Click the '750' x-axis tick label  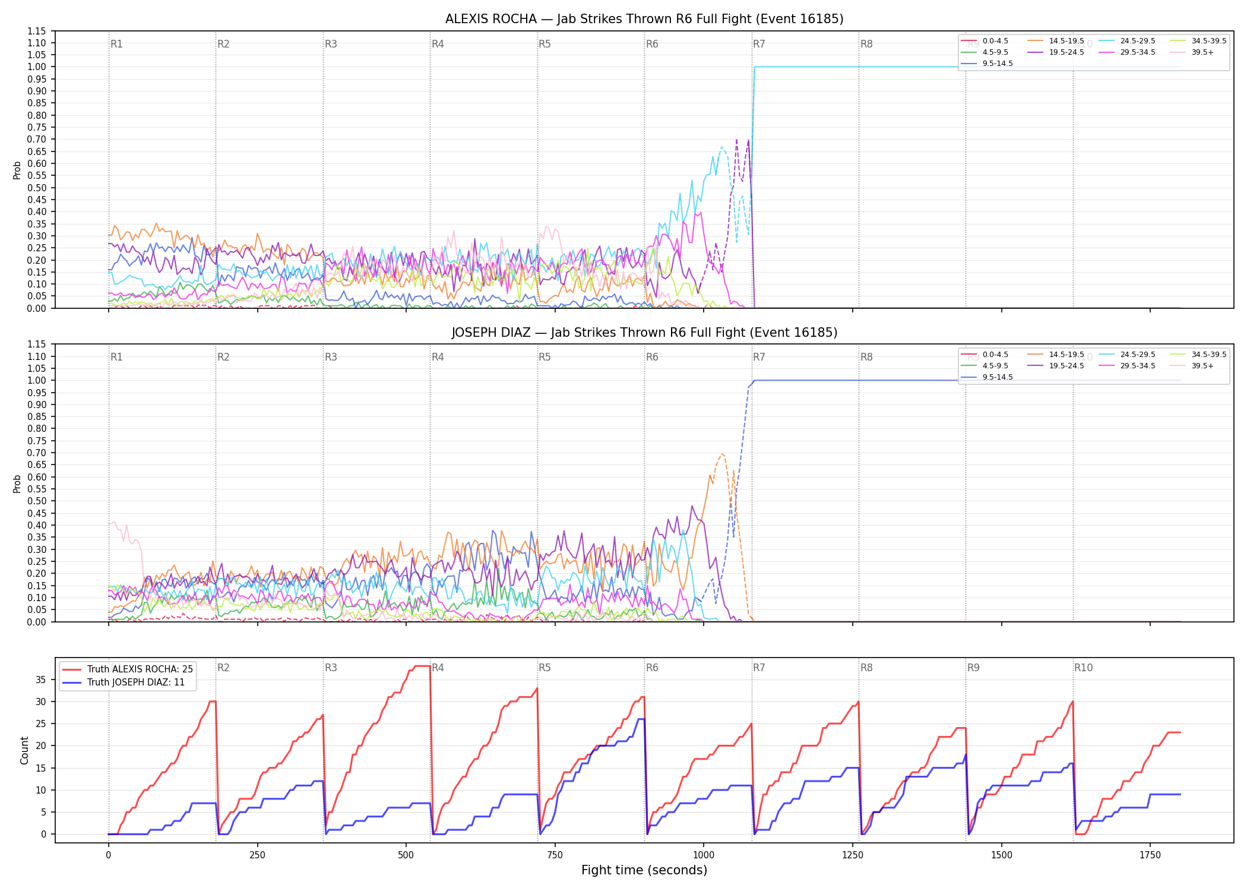point(555,855)
